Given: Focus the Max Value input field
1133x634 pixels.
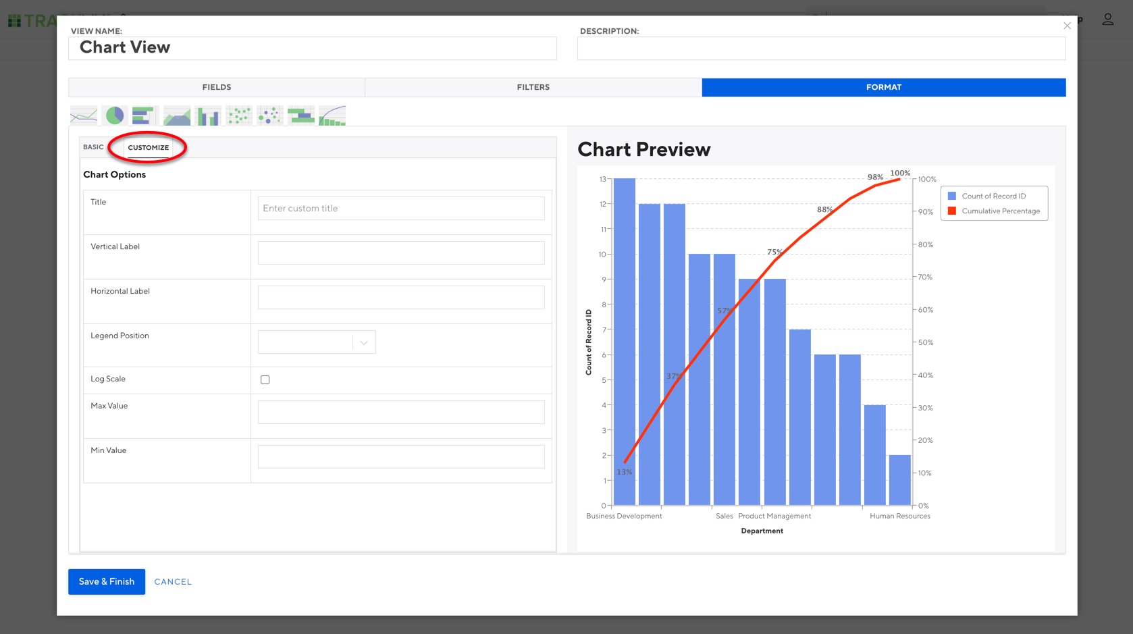Looking at the screenshot, I should tap(401, 412).
